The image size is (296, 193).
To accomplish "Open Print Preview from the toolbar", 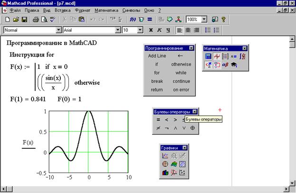I will pos(44,19).
